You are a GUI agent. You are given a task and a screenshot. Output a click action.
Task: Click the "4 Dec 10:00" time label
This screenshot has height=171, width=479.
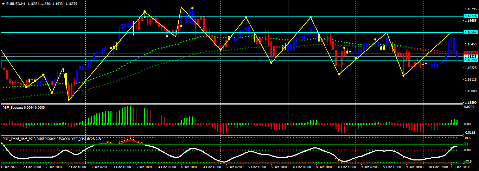point(190,168)
